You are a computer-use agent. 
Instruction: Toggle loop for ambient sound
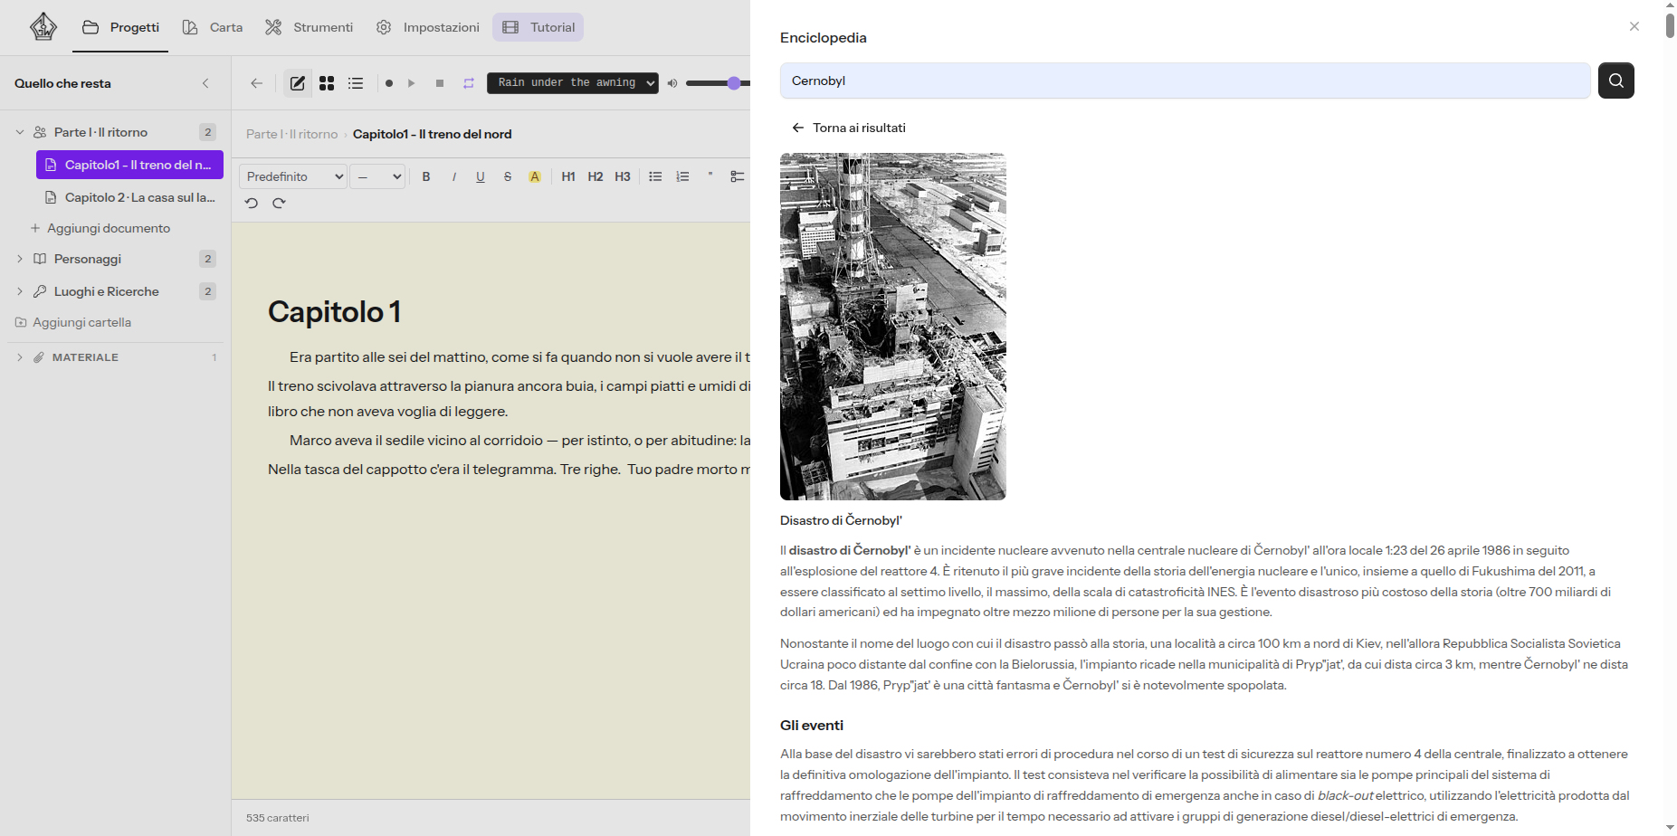[x=469, y=83]
